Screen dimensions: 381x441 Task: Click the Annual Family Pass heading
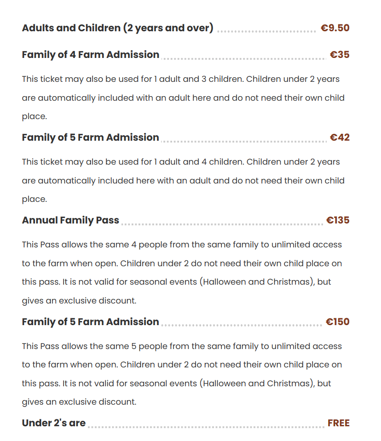(70, 220)
